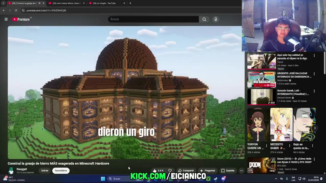Image resolution: width=326 pixels, height=183 pixels.
Task: Close the 'como hacer efecto cinema' tab
Action: pyautogui.click(x=84, y=3)
